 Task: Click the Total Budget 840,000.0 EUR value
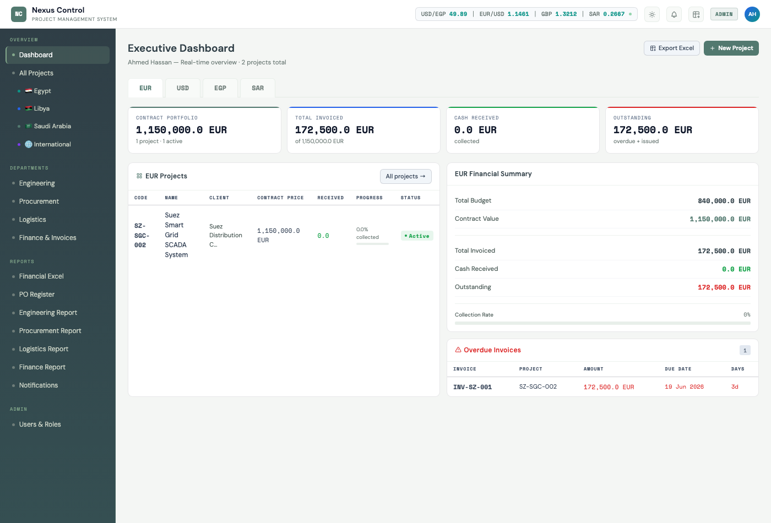[x=724, y=201]
